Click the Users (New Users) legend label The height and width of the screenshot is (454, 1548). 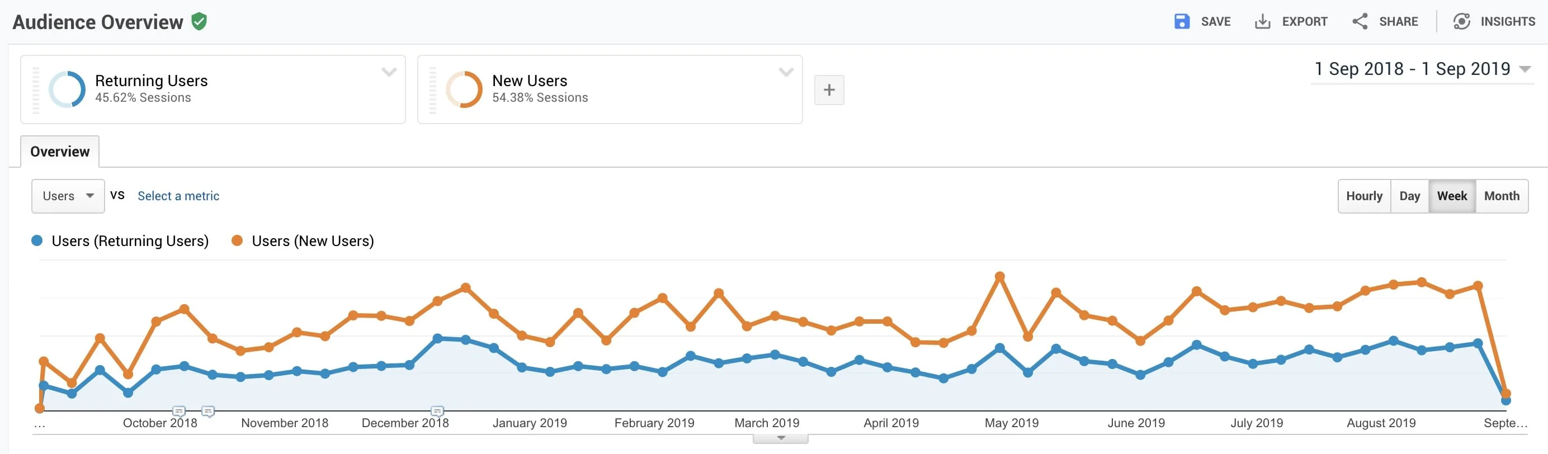(313, 241)
